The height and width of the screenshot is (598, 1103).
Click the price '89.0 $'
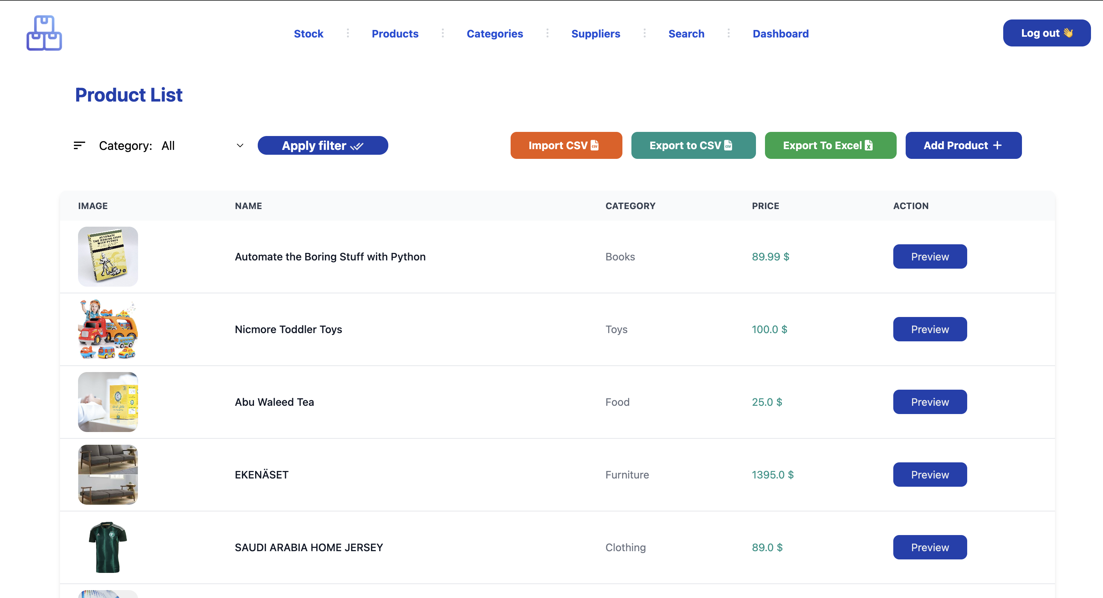(x=767, y=547)
